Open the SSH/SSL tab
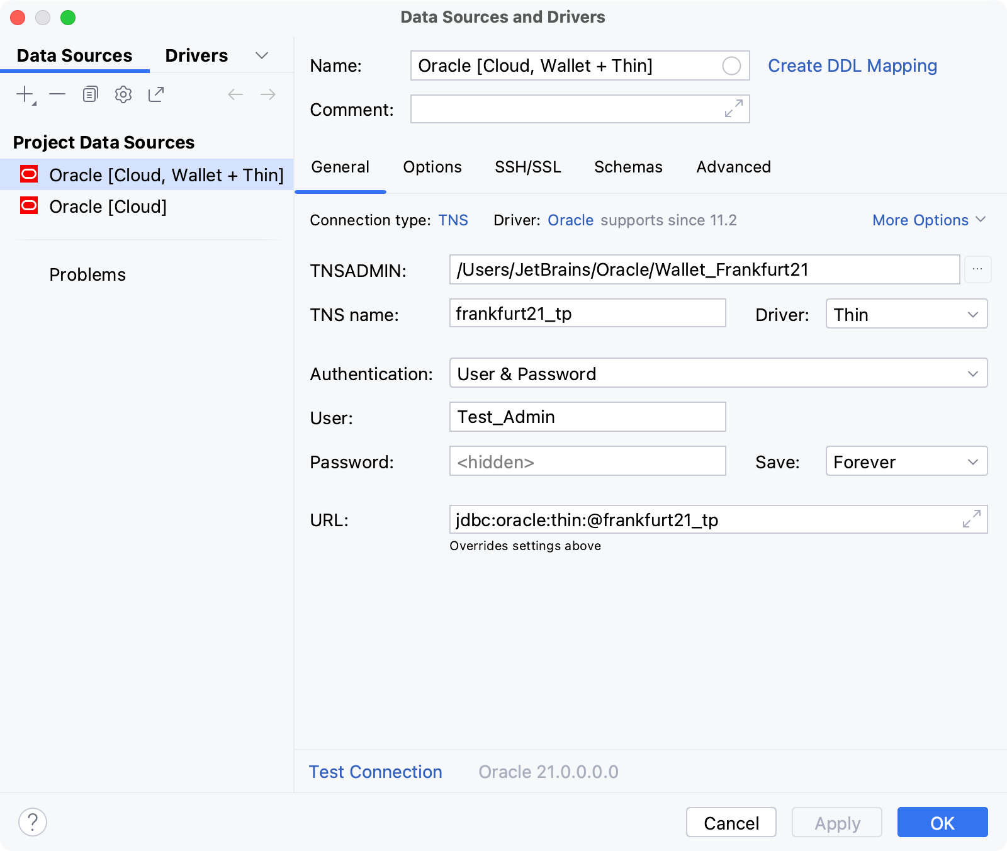Viewport: 1007px width, 851px height. (x=528, y=167)
